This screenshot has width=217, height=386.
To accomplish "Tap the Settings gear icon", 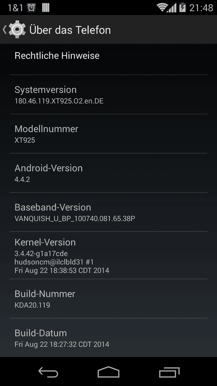I will coord(17,30).
